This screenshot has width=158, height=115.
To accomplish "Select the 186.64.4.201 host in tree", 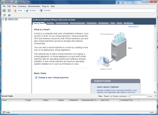I will click(13, 19).
